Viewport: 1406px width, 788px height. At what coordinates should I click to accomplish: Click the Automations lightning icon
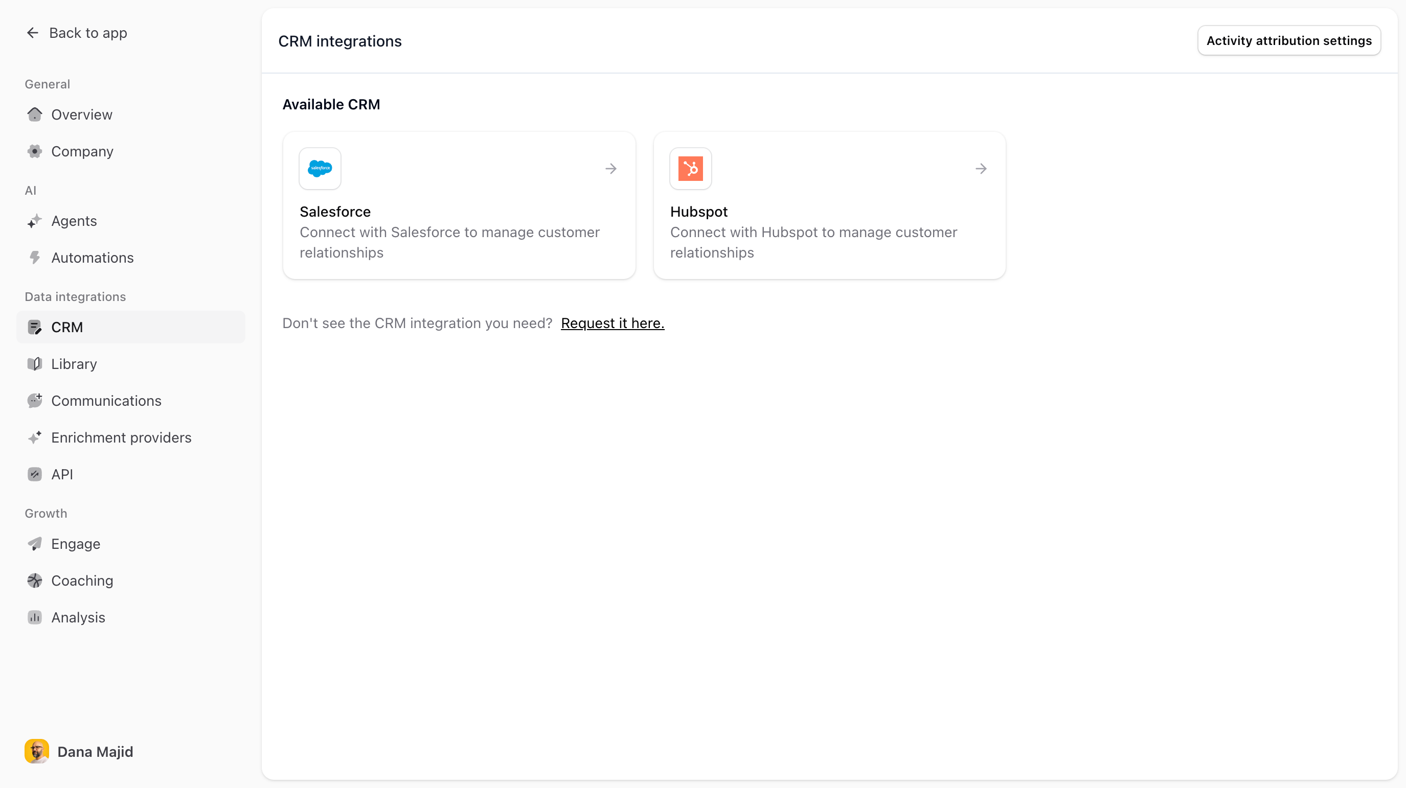[x=34, y=258]
